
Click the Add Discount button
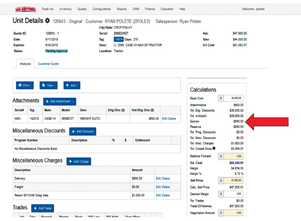point(82,132)
